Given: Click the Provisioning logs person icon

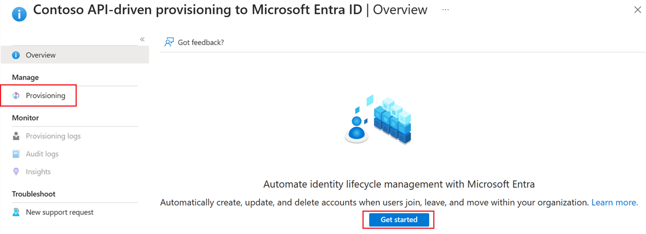Looking at the screenshot, I should [x=16, y=136].
